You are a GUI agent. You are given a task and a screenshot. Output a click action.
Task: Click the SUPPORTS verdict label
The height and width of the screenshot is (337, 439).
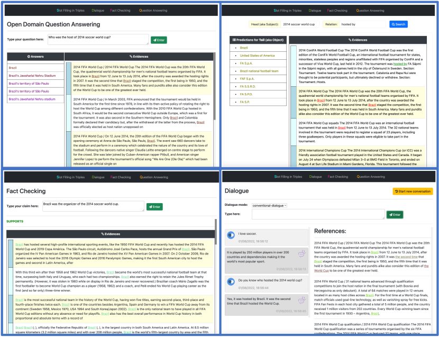pyautogui.click(x=15, y=221)
